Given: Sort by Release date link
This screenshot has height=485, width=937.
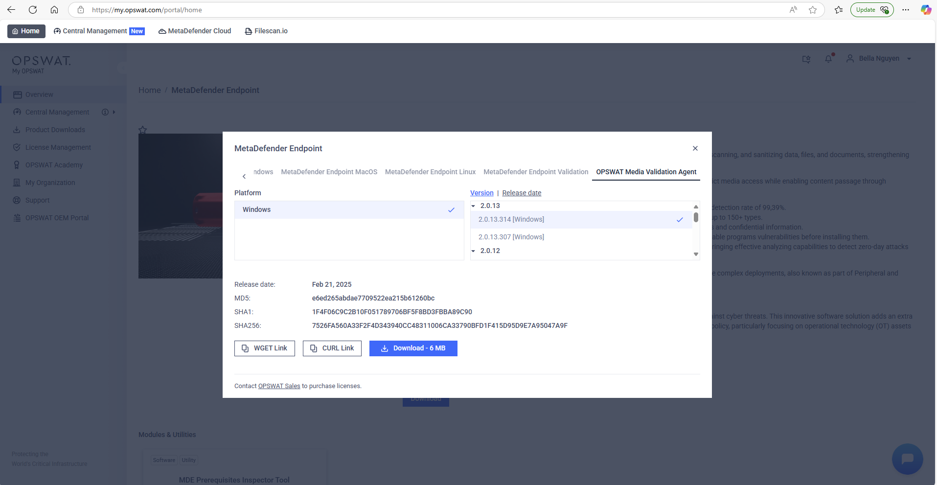Looking at the screenshot, I should tap(522, 193).
